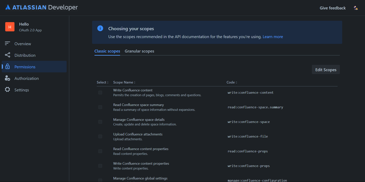Click the Hello app avatar icon

coord(10,27)
